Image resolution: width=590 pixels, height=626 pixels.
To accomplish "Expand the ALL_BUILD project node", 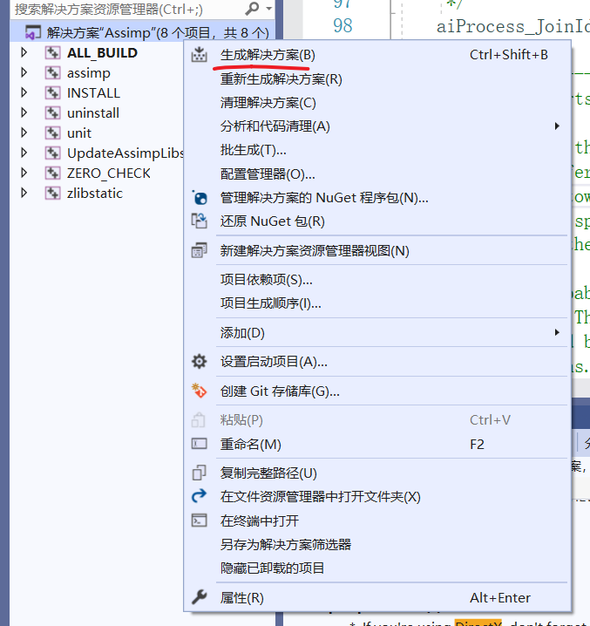I will click(x=24, y=52).
